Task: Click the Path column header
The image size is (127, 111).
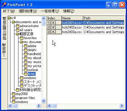Action: tap(104, 18)
